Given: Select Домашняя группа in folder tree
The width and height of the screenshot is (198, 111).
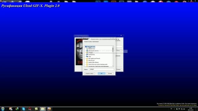Looking at the screenshot, I should click(93, 51).
